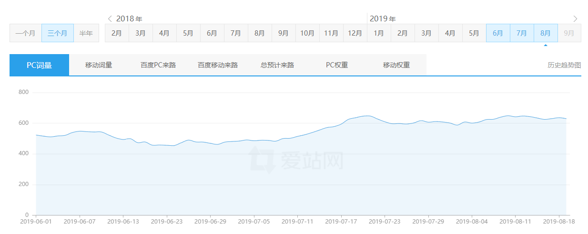Open the 百度移动来路 tab

218,65
